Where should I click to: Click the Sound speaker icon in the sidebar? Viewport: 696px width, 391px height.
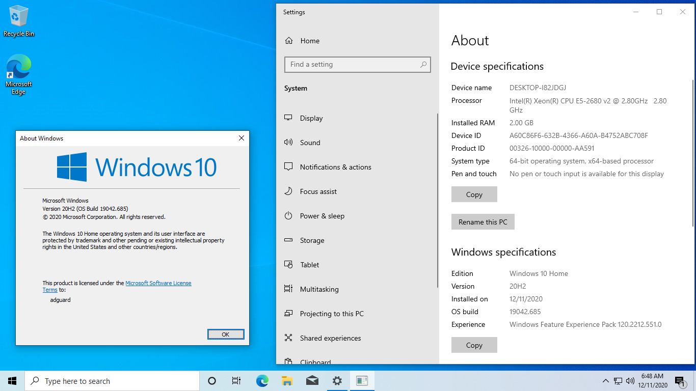coord(288,143)
